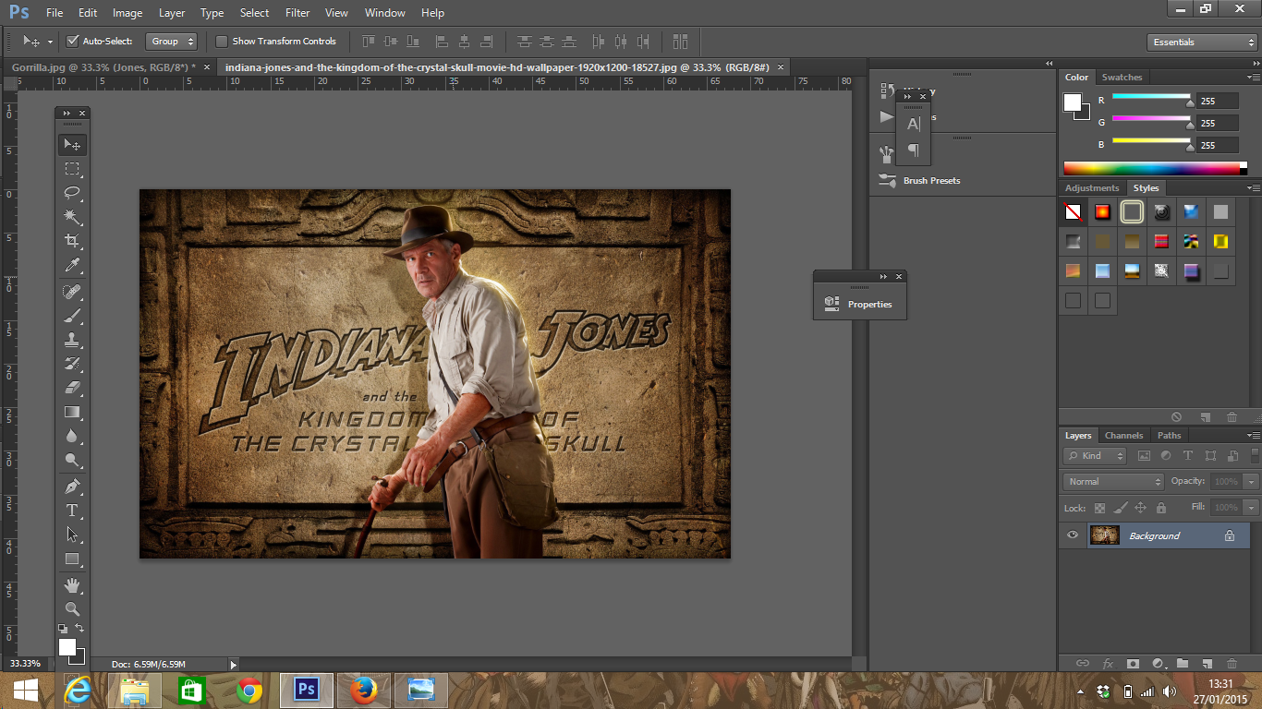The height and width of the screenshot is (709, 1262).
Task: Open the Filter menu
Action: 297,13
